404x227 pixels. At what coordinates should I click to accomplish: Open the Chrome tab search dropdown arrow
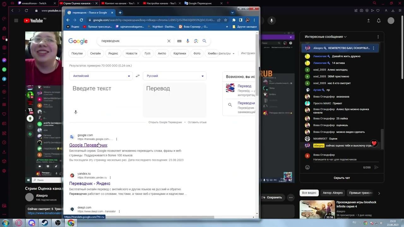(x=232, y=13)
